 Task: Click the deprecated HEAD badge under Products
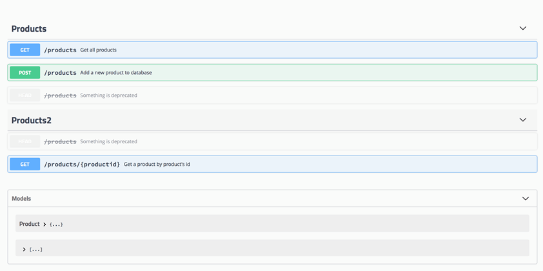click(25, 95)
